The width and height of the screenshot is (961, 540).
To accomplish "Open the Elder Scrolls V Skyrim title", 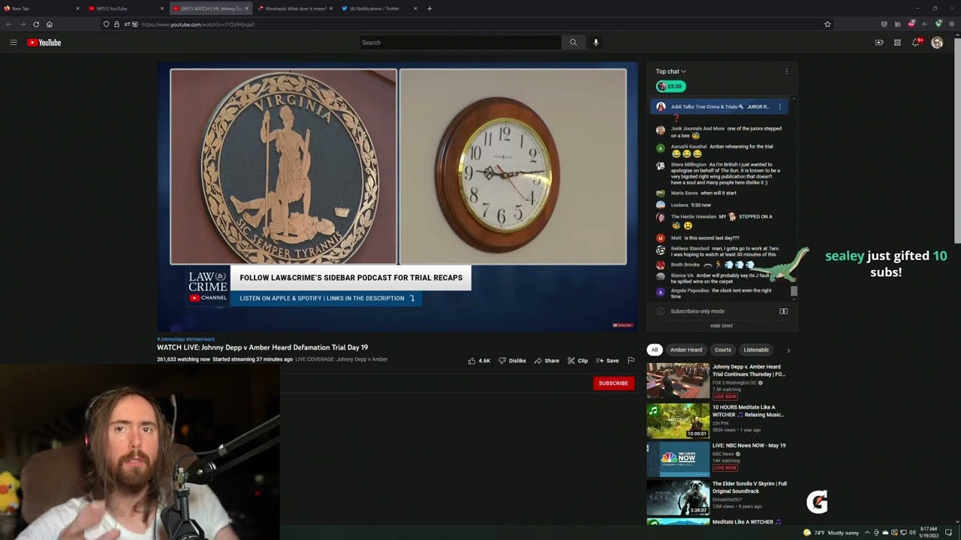I will 749,487.
